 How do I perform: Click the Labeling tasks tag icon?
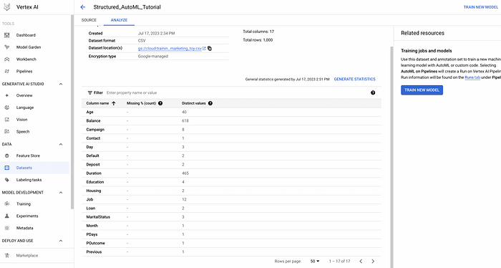(6, 180)
